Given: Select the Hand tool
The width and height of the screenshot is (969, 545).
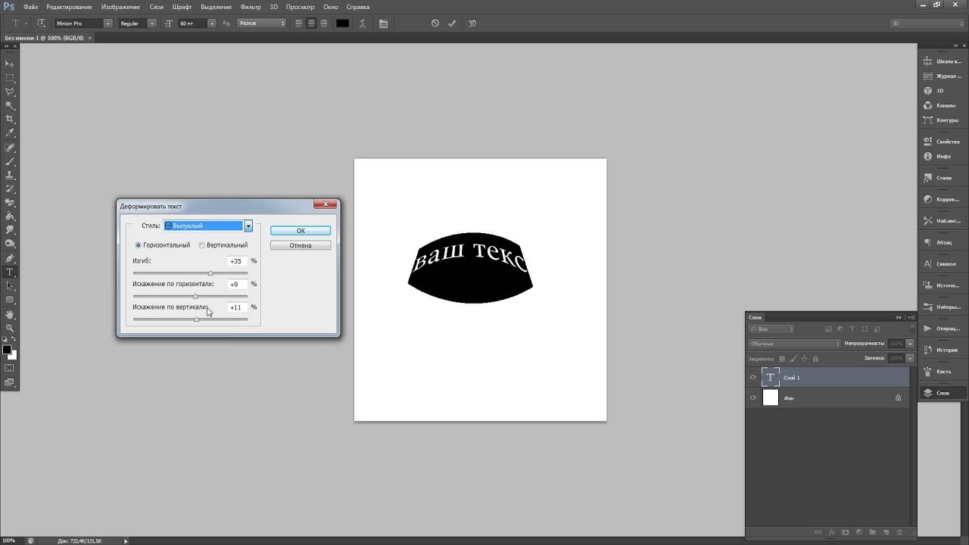Looking at the screenshot, I should click(10, 314).
